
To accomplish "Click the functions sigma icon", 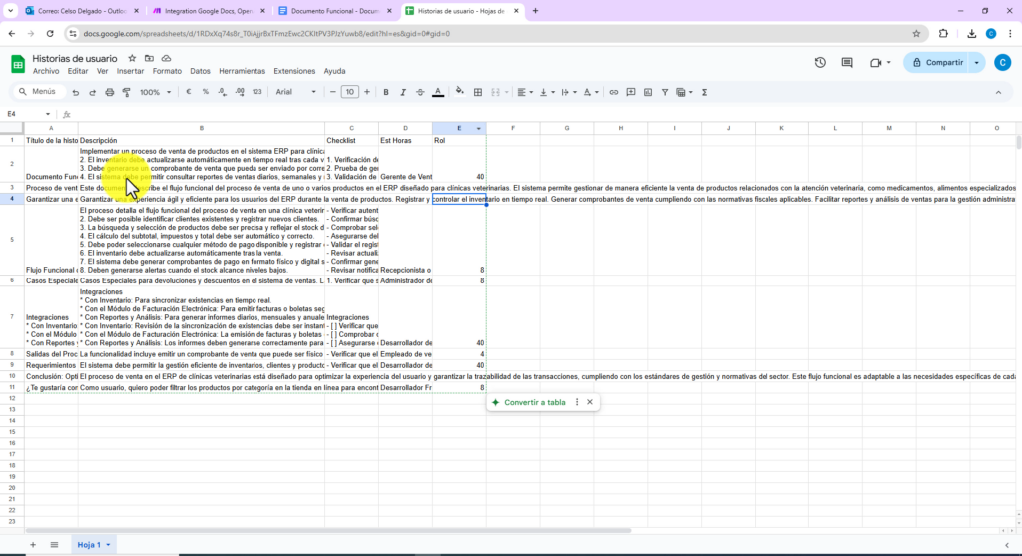I will click(705, 92).
